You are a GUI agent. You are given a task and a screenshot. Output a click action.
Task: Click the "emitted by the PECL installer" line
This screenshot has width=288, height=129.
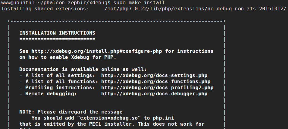tap(112, 124)
